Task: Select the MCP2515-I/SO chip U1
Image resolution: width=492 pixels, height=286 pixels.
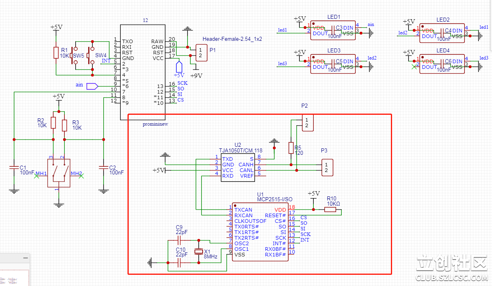Action: click(x=260, y=232)
